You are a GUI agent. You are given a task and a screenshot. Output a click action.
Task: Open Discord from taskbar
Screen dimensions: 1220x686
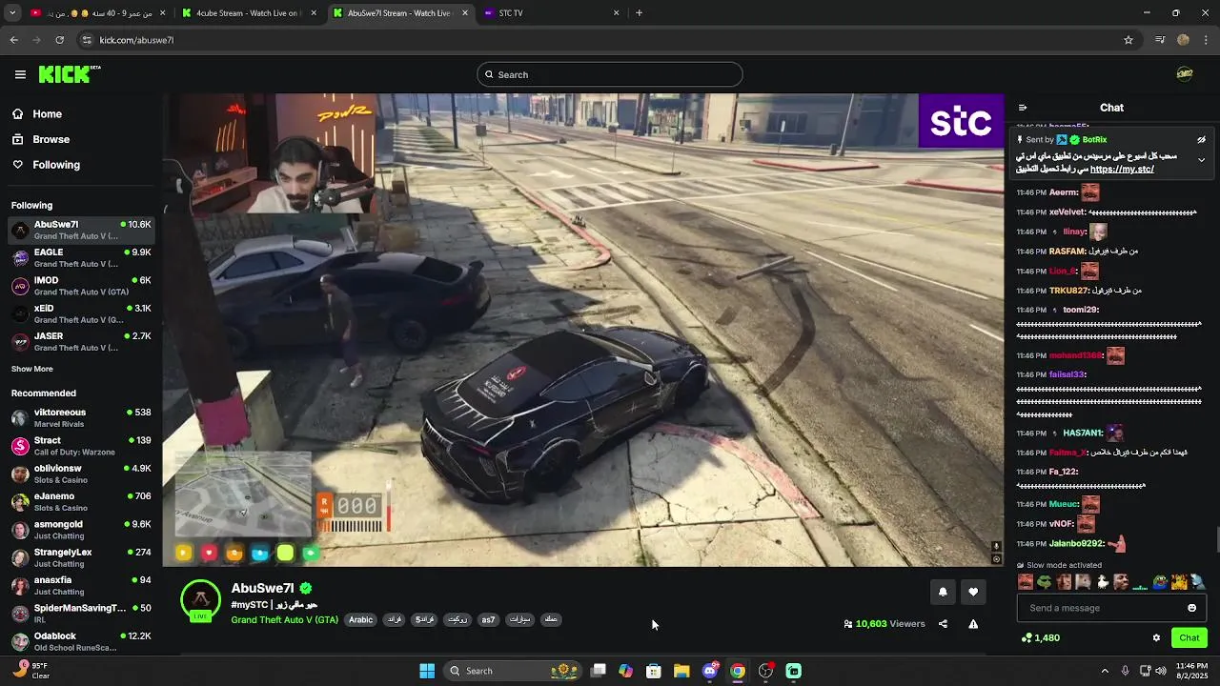pyautogui.click(x=710, y=671)
